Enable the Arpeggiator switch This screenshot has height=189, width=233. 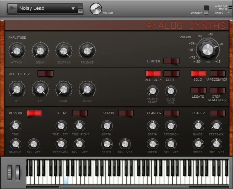click(218, 73)
